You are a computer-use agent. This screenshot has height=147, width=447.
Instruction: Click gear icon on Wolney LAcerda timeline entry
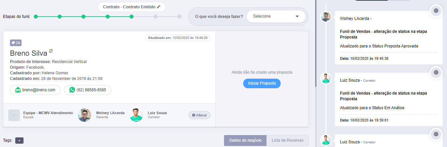click(x=436, y=11)
